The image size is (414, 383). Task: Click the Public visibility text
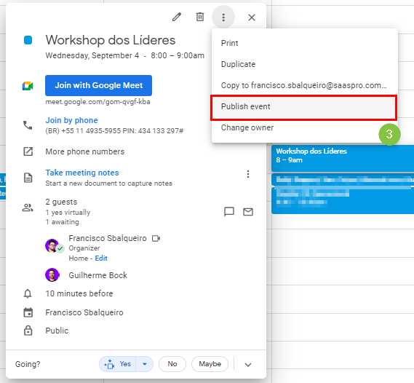pos(57,331)
